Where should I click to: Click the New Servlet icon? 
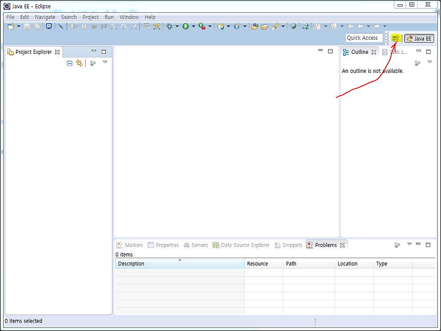[x=237, y=26]
